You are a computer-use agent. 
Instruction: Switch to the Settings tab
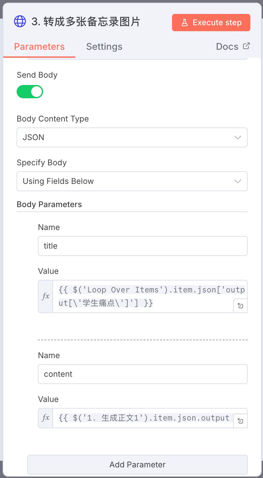click(104, 46)
